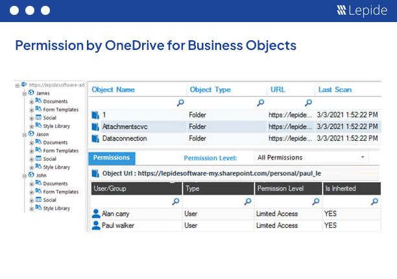Click folder icon of Attachmentscvc row
Image resolution: width=397 pixels, height=279 pixels.
[95, 127]
